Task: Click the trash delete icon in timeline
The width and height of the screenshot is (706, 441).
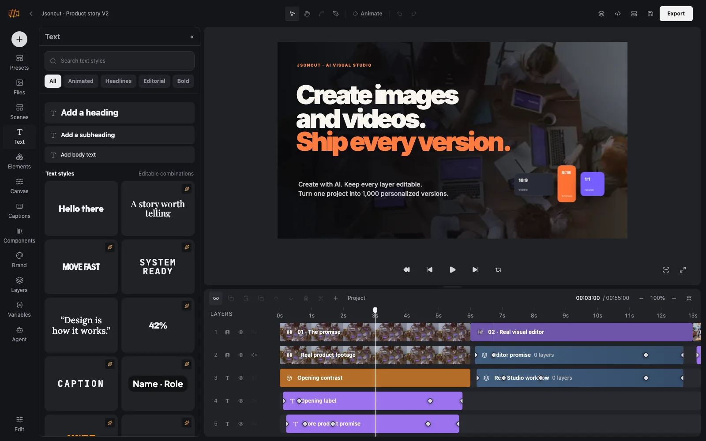Action: point(306,298)
